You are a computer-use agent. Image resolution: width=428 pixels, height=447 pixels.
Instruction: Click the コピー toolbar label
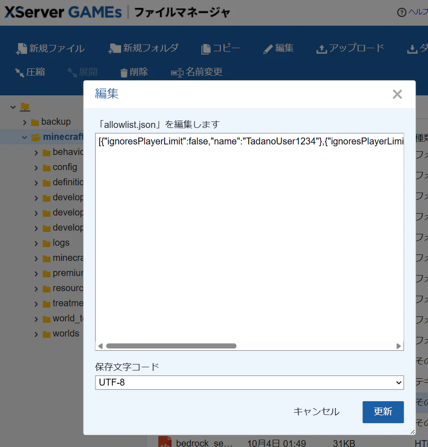tap(226, 48)
